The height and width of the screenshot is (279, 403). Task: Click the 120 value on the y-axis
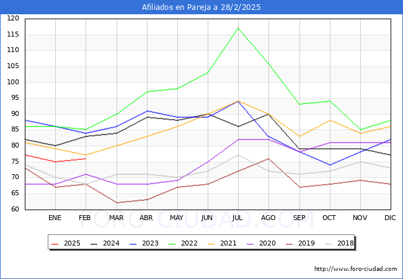pyautogui.click(x=13, y=18)
